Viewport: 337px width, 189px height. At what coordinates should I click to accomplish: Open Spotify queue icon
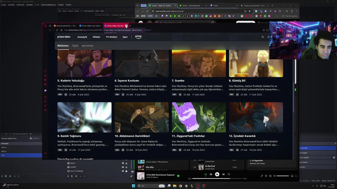pyautogui.click(x=266, y=176)
